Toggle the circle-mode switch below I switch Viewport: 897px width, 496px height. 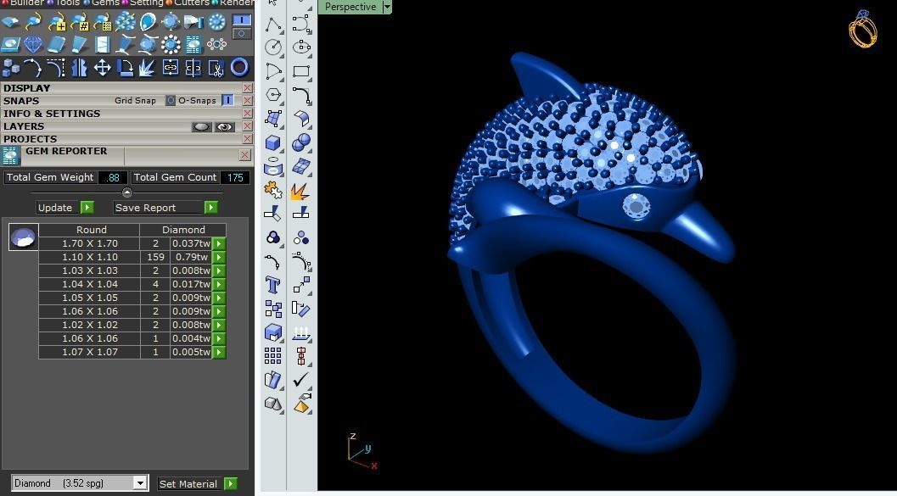pyautogui.click(x=241, y=34)
